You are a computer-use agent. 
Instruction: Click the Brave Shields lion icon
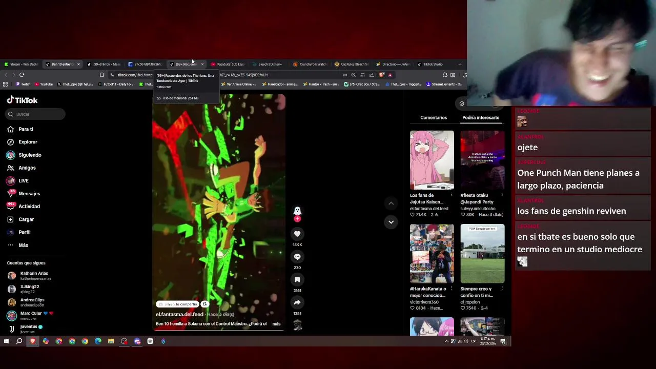tap(381, 75)
